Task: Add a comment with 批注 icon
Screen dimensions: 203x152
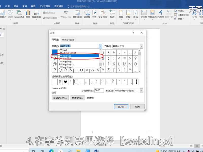Action: tap(112, 14)
